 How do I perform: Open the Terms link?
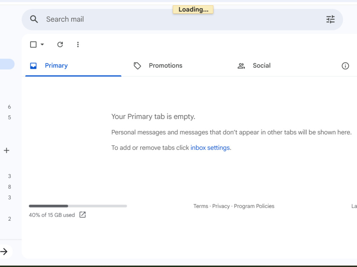[201, 206]
